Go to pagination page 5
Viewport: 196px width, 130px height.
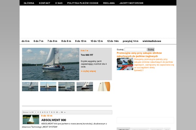coord(45,112)
